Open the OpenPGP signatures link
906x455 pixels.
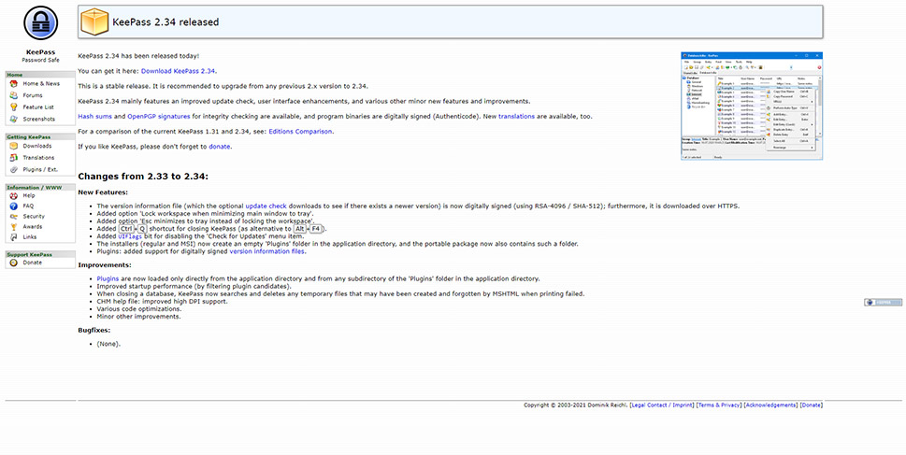pyautogui.click(x=158, y=116)
